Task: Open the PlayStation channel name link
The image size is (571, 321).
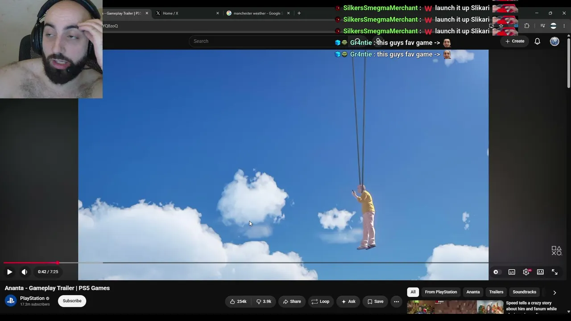Action: pos(32,298)
